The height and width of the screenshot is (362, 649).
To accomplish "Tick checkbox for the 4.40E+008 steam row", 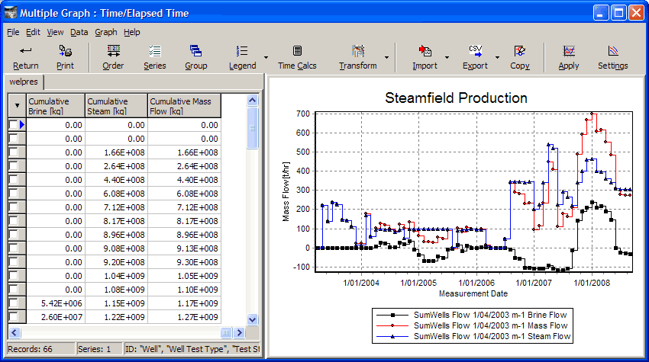I will [13, 180].
